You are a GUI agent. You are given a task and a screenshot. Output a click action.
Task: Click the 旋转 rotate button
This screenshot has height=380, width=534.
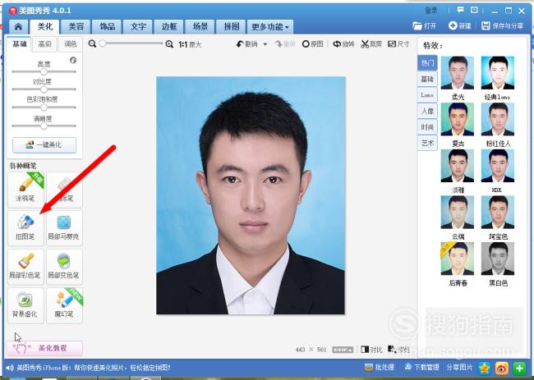[343, 43]
